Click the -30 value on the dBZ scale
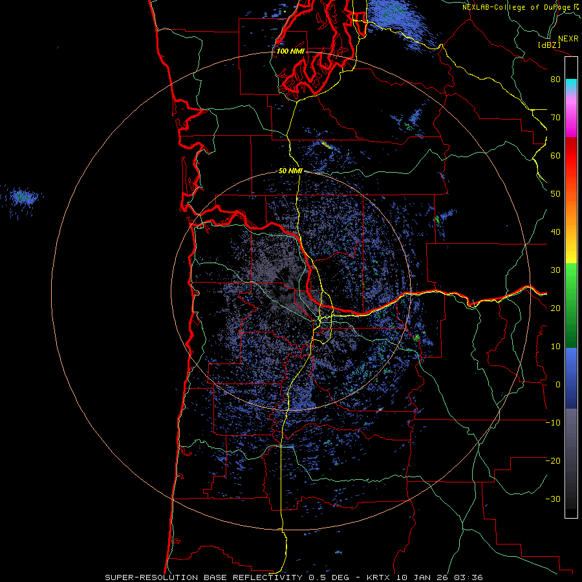Image resolution: width=582 pixels, height=582 pixels. 553,499
